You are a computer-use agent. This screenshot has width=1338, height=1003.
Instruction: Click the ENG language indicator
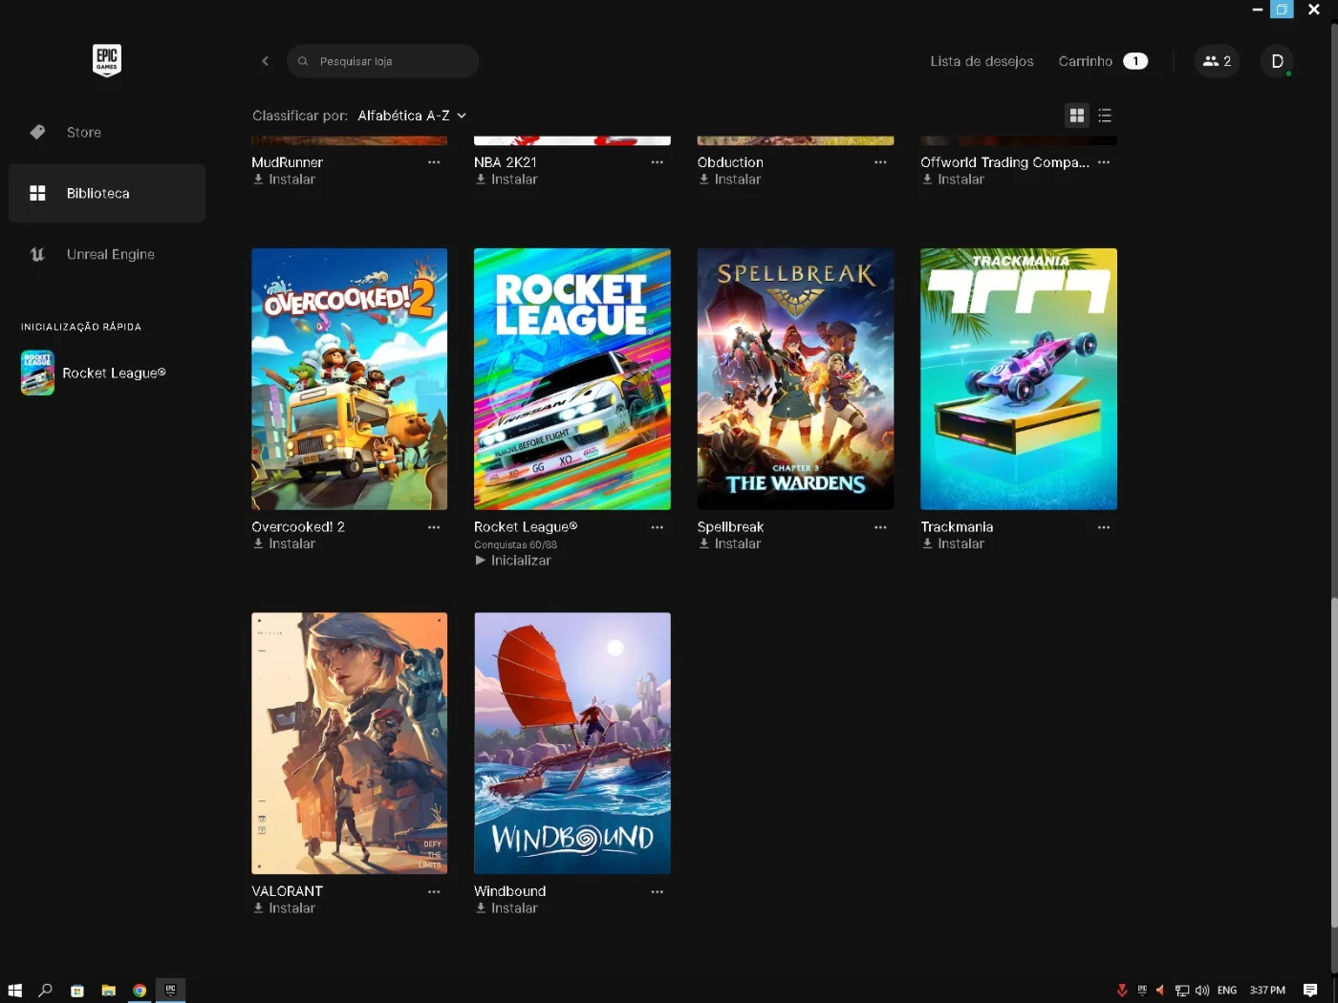tap(1227, 991)
